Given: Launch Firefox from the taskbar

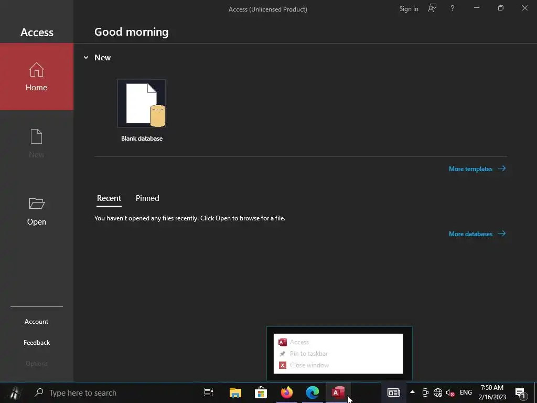Looking at the screenshot, I should click(x=287, y=393).
